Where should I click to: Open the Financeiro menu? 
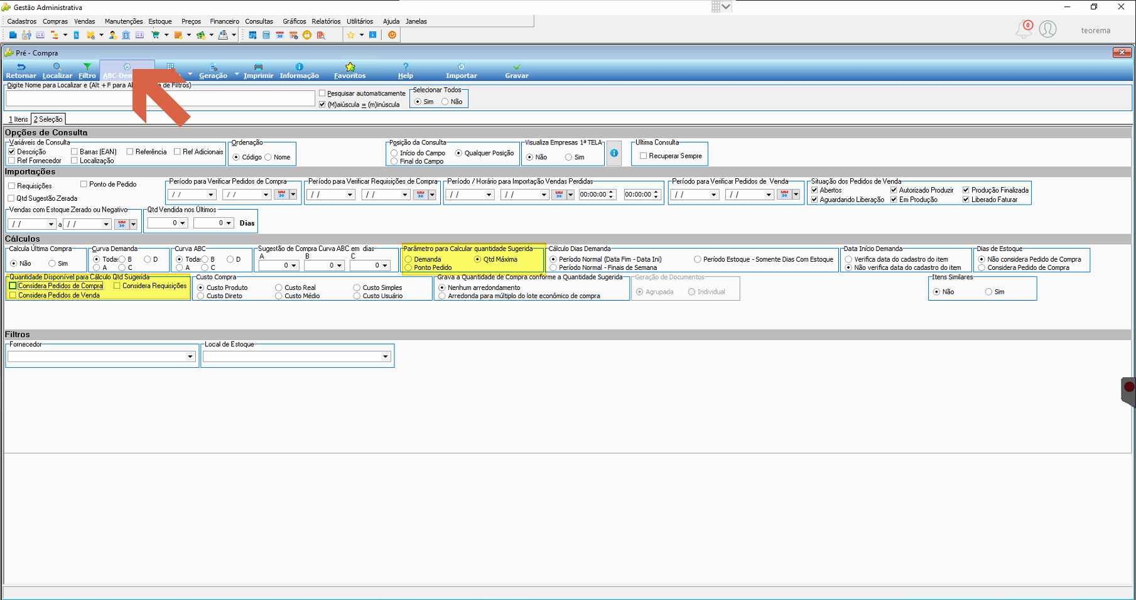tap(224, 21)
